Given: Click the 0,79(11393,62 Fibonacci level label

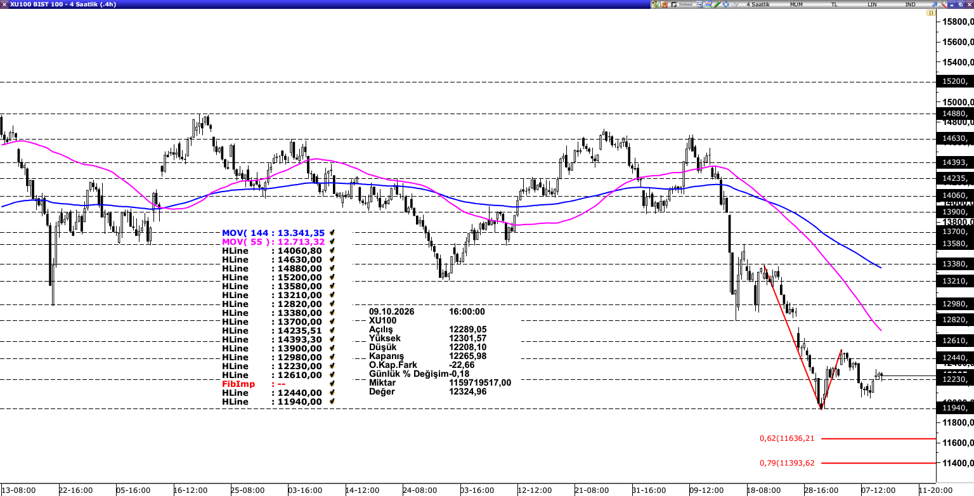Looking at the screenshot, I should click(x=787, y=463).
